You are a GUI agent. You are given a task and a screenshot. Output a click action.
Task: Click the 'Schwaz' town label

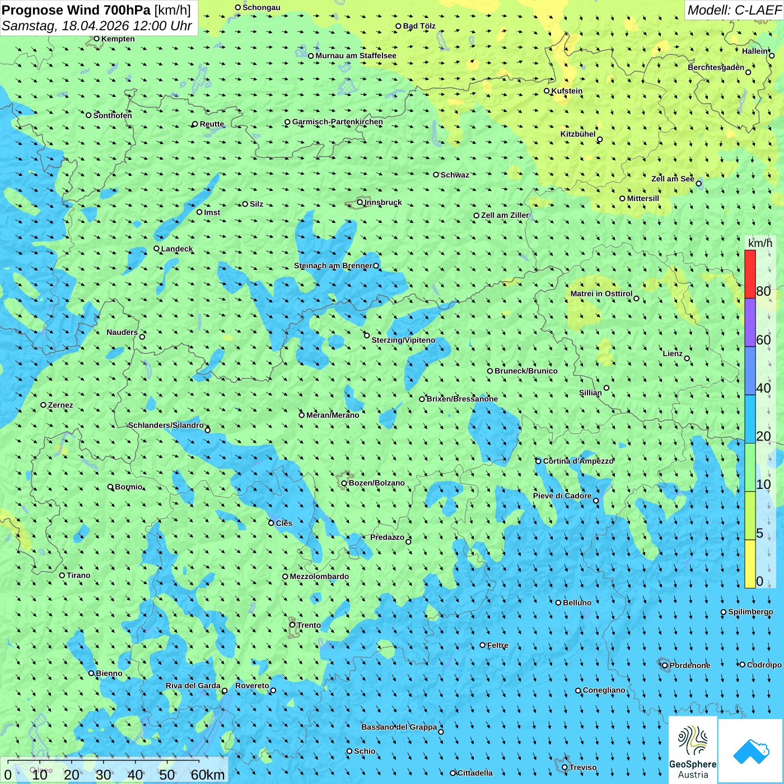(455, 175)
